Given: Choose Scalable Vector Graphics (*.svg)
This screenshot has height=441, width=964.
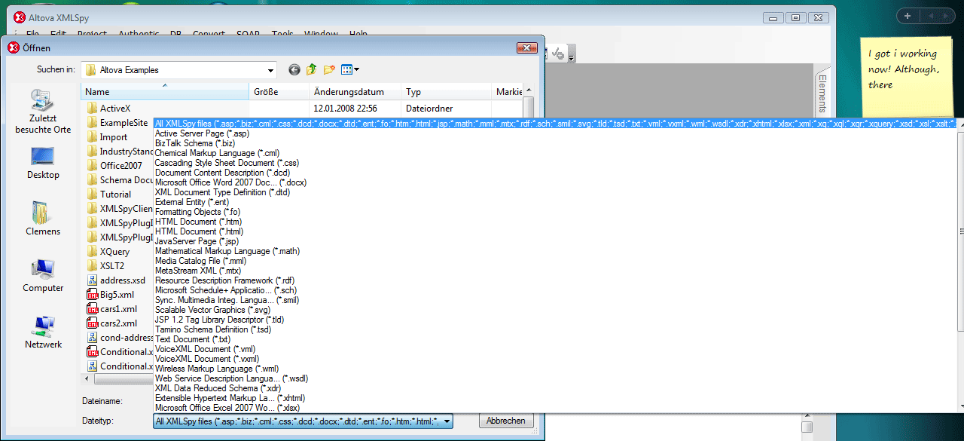Looking at the screenshot, I should (212, 310).
